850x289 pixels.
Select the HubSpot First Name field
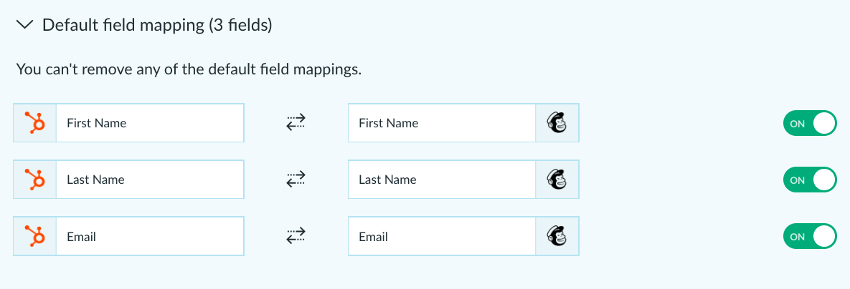click(150, 123)
